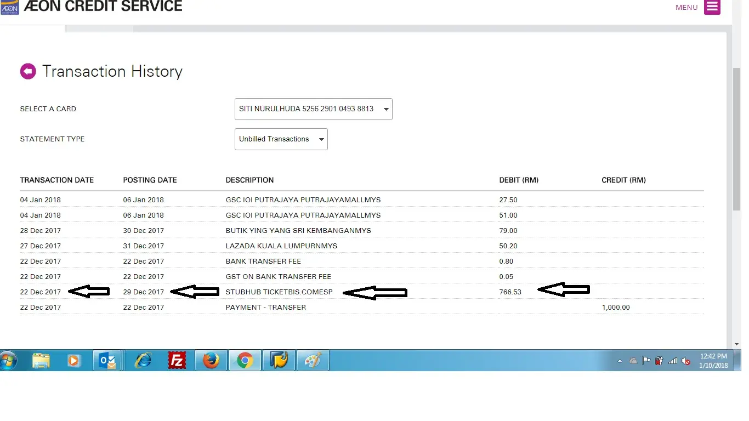
Task: Open the Paint app in the taskbar
Action: tap(313, 361)
